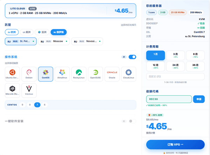210x155 pixels.
Task: Select the 36 month -40% period
Action: [195, 66]
